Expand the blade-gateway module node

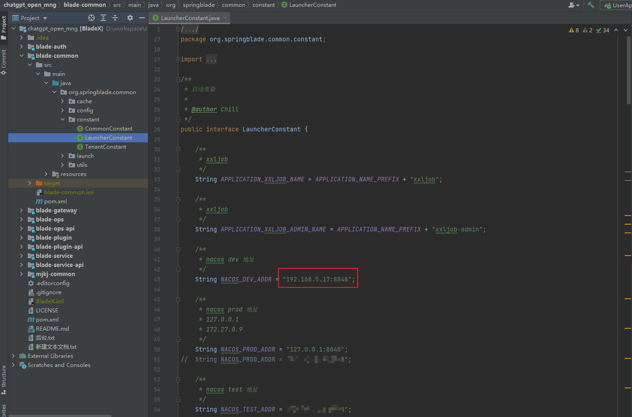(x=21, y=210)
